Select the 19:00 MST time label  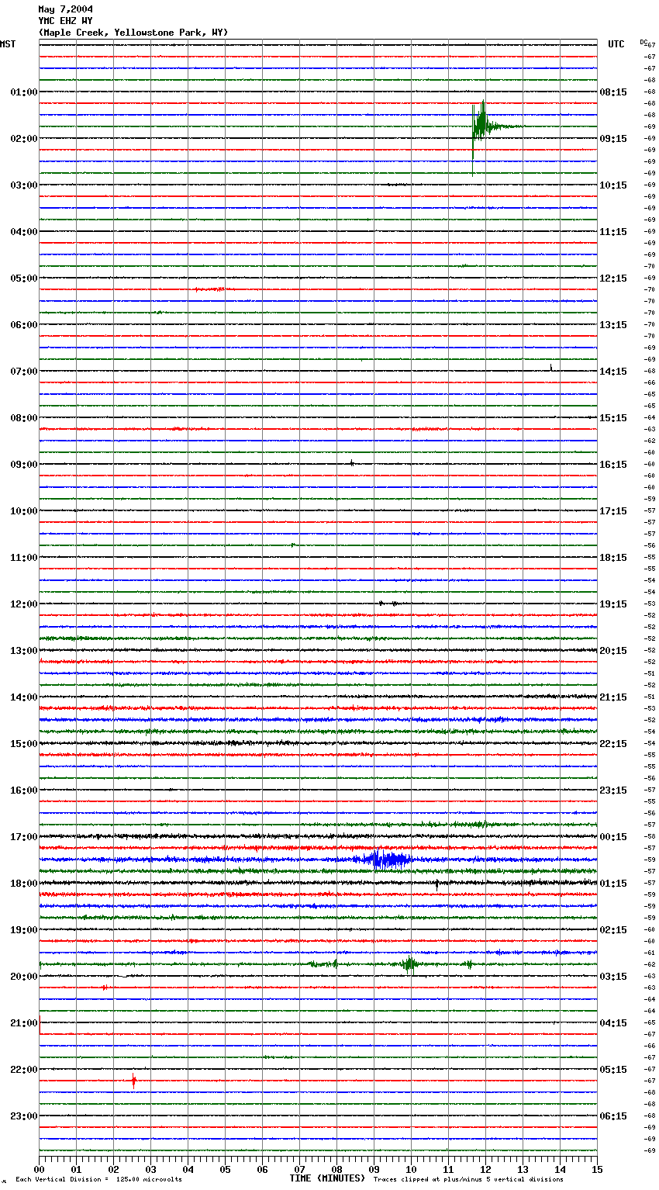pyautogui.click(x=24, y=930)
